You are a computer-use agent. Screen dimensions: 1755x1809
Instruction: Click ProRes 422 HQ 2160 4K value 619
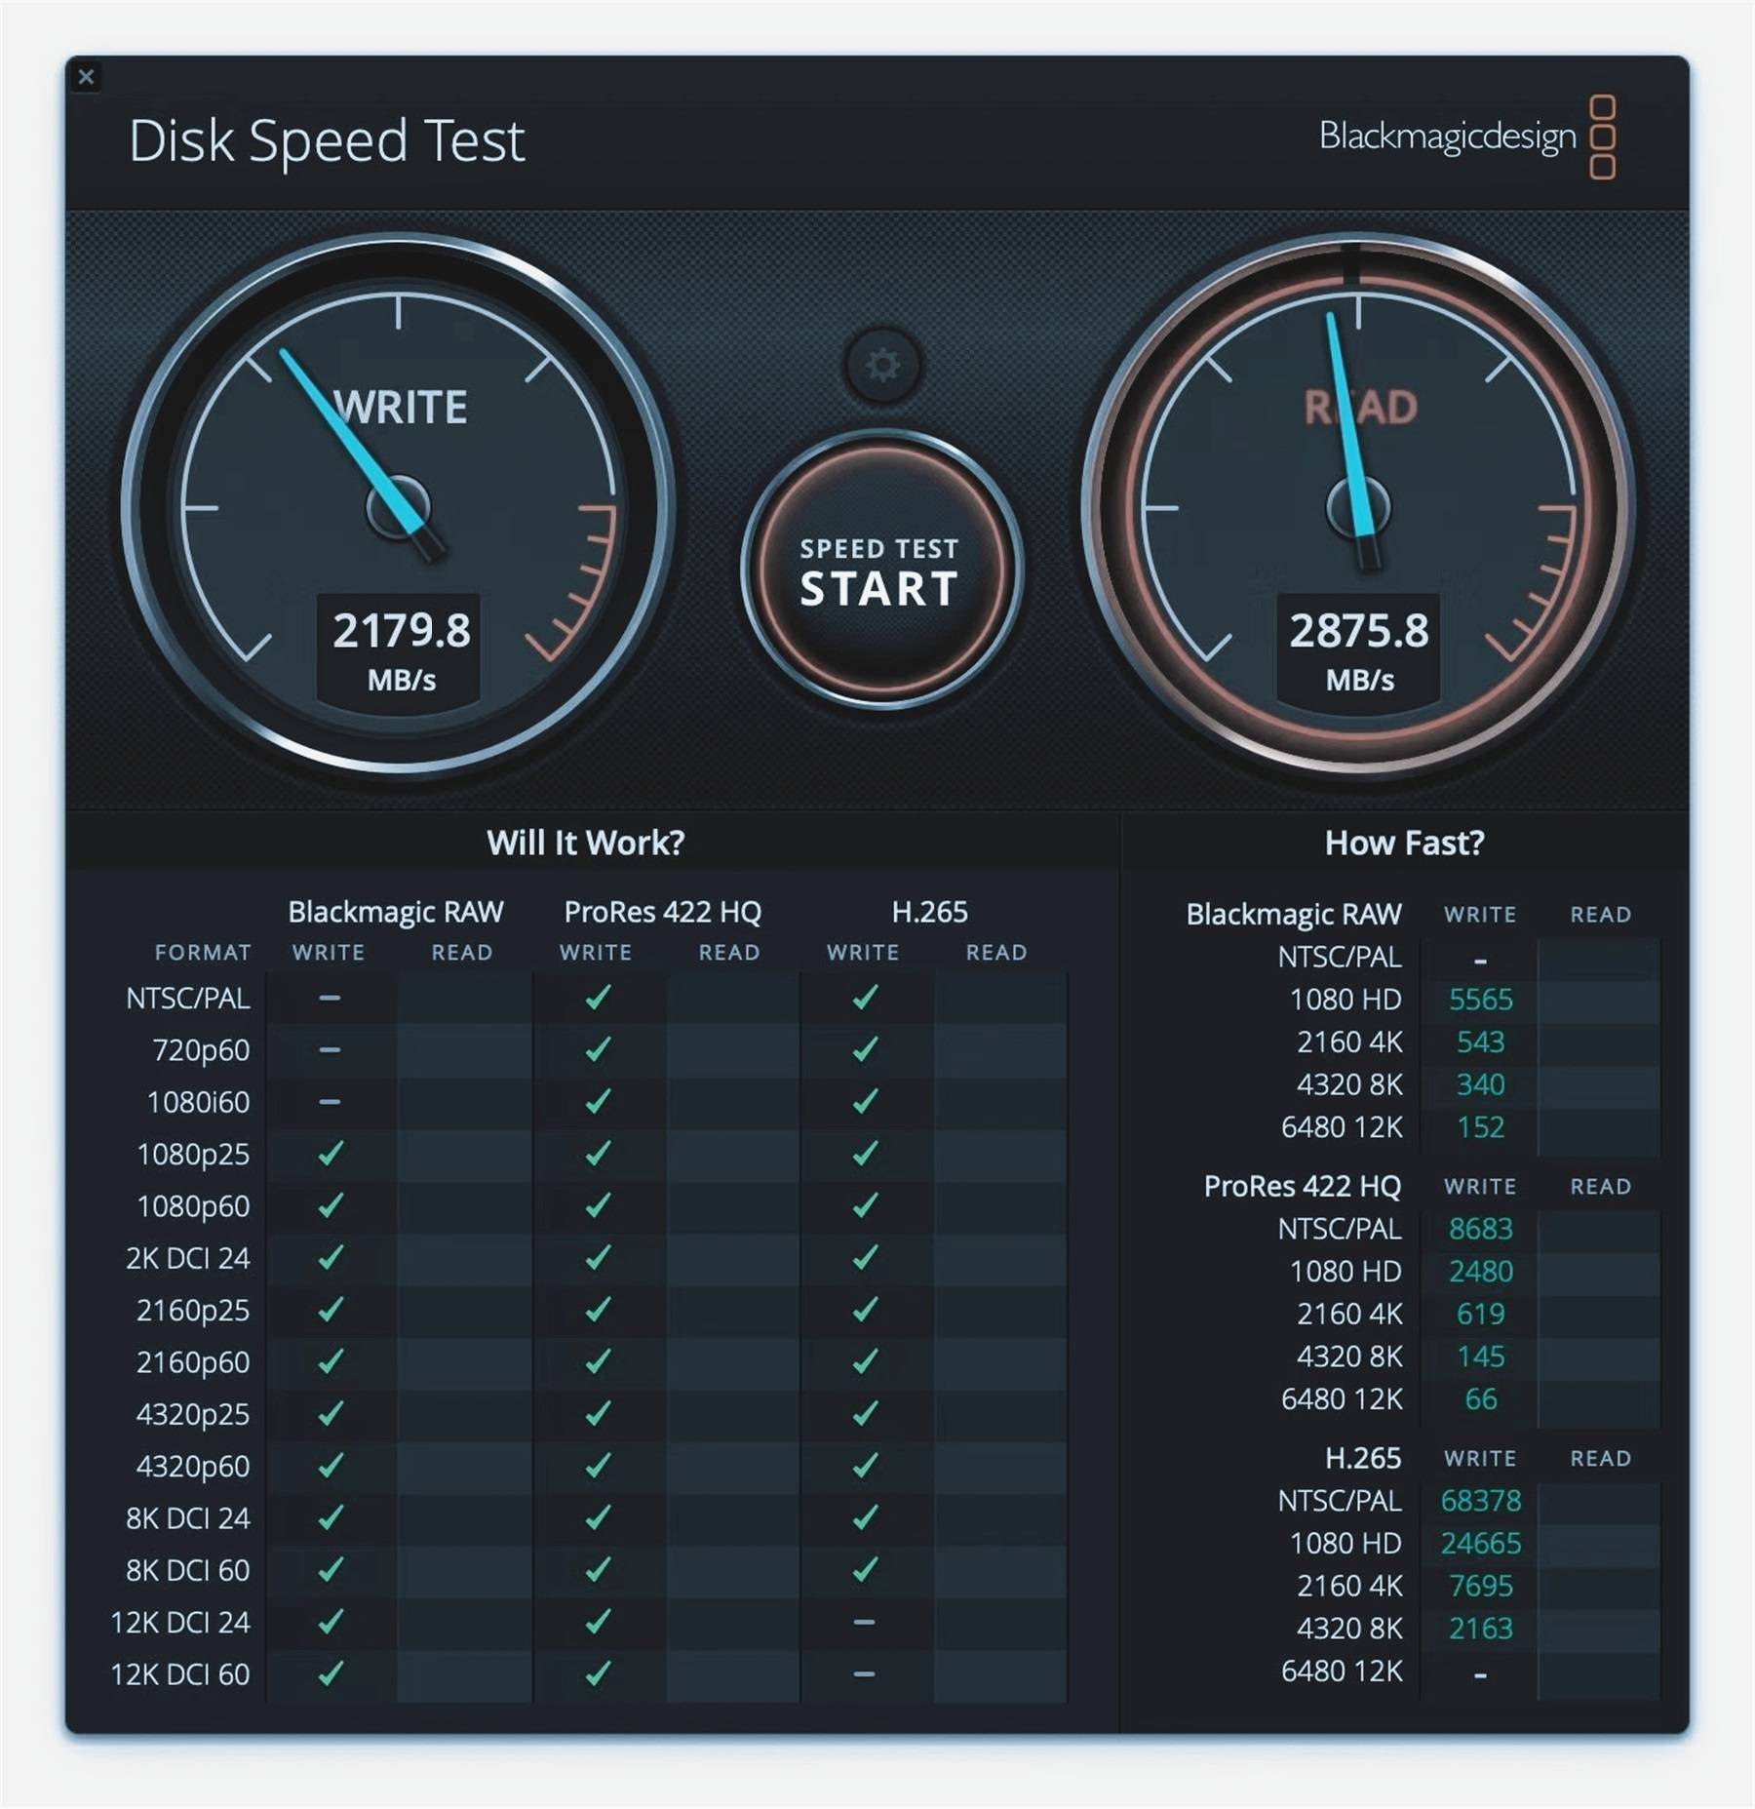point(1480,1314)
